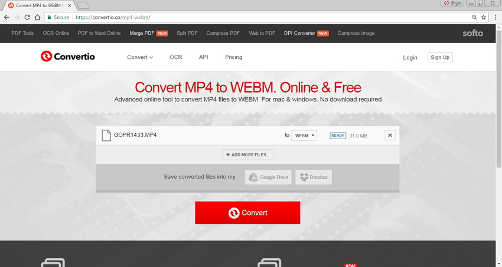Open the Chrome three-dot menu
Image resolution: width=502 pixels, height=267 pixels.
496,17
